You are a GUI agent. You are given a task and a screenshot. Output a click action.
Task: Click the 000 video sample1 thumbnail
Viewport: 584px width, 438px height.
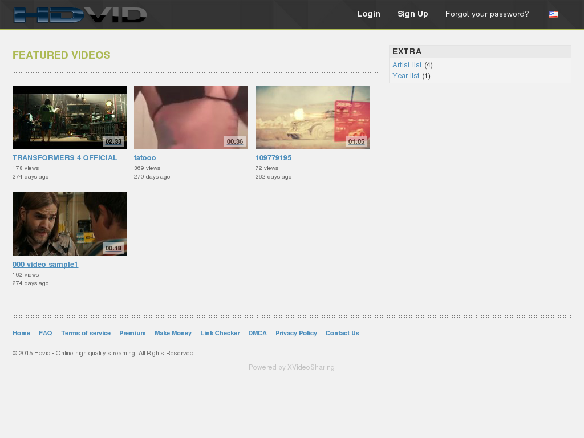[x=69, y=224]
